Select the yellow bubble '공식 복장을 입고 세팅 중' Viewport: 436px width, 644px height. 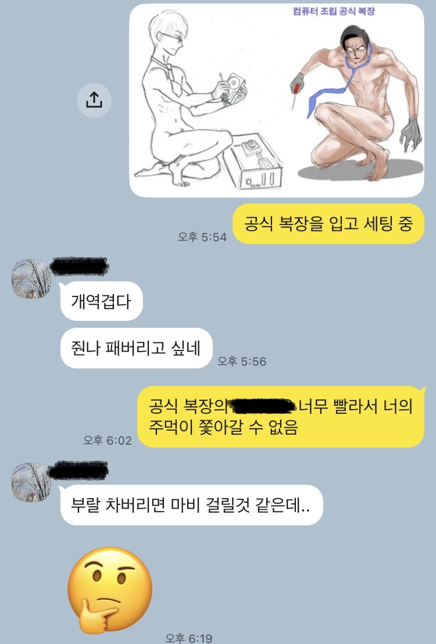(x=328, y=224)
